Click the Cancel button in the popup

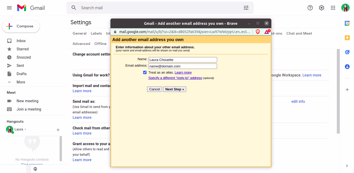pos(155,89)
